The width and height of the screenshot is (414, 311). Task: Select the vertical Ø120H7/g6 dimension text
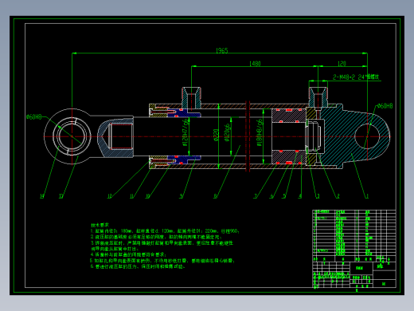186,132
